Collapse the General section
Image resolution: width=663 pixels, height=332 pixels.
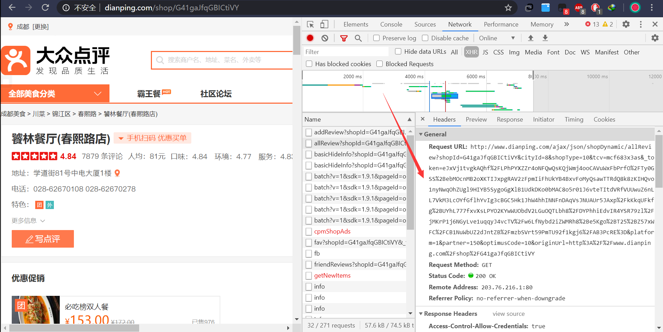click(421, 134)
